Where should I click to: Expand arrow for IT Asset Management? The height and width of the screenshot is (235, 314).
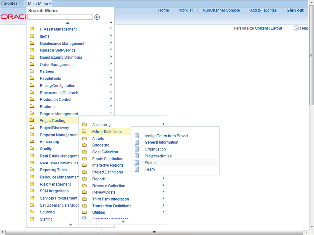click(x=111, y=28)
